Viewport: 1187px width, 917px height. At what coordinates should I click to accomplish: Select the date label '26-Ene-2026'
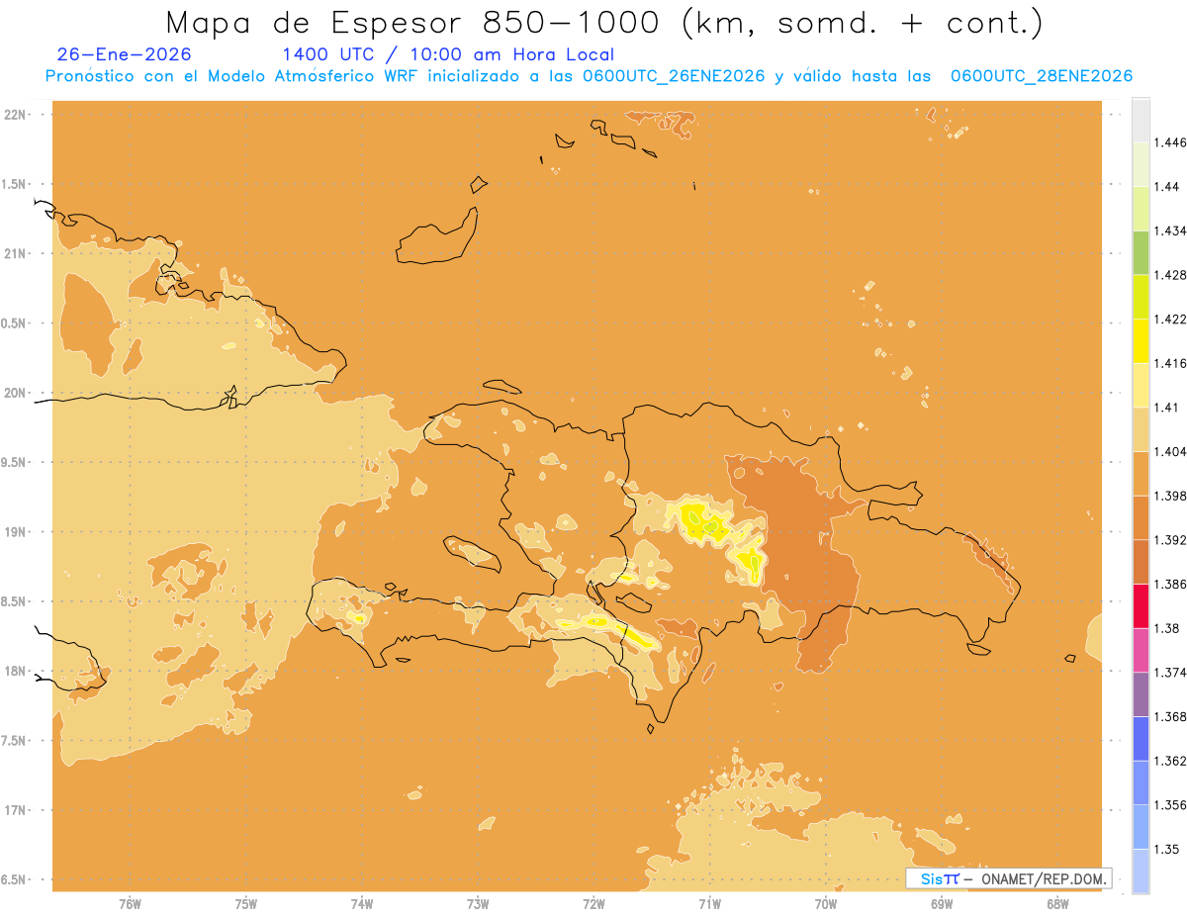click(124, 55)
